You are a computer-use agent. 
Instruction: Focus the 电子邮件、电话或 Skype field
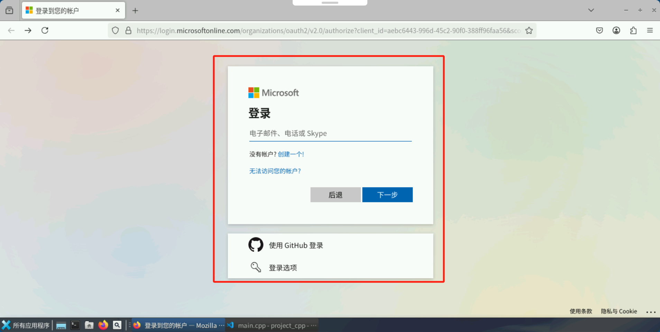330,133
